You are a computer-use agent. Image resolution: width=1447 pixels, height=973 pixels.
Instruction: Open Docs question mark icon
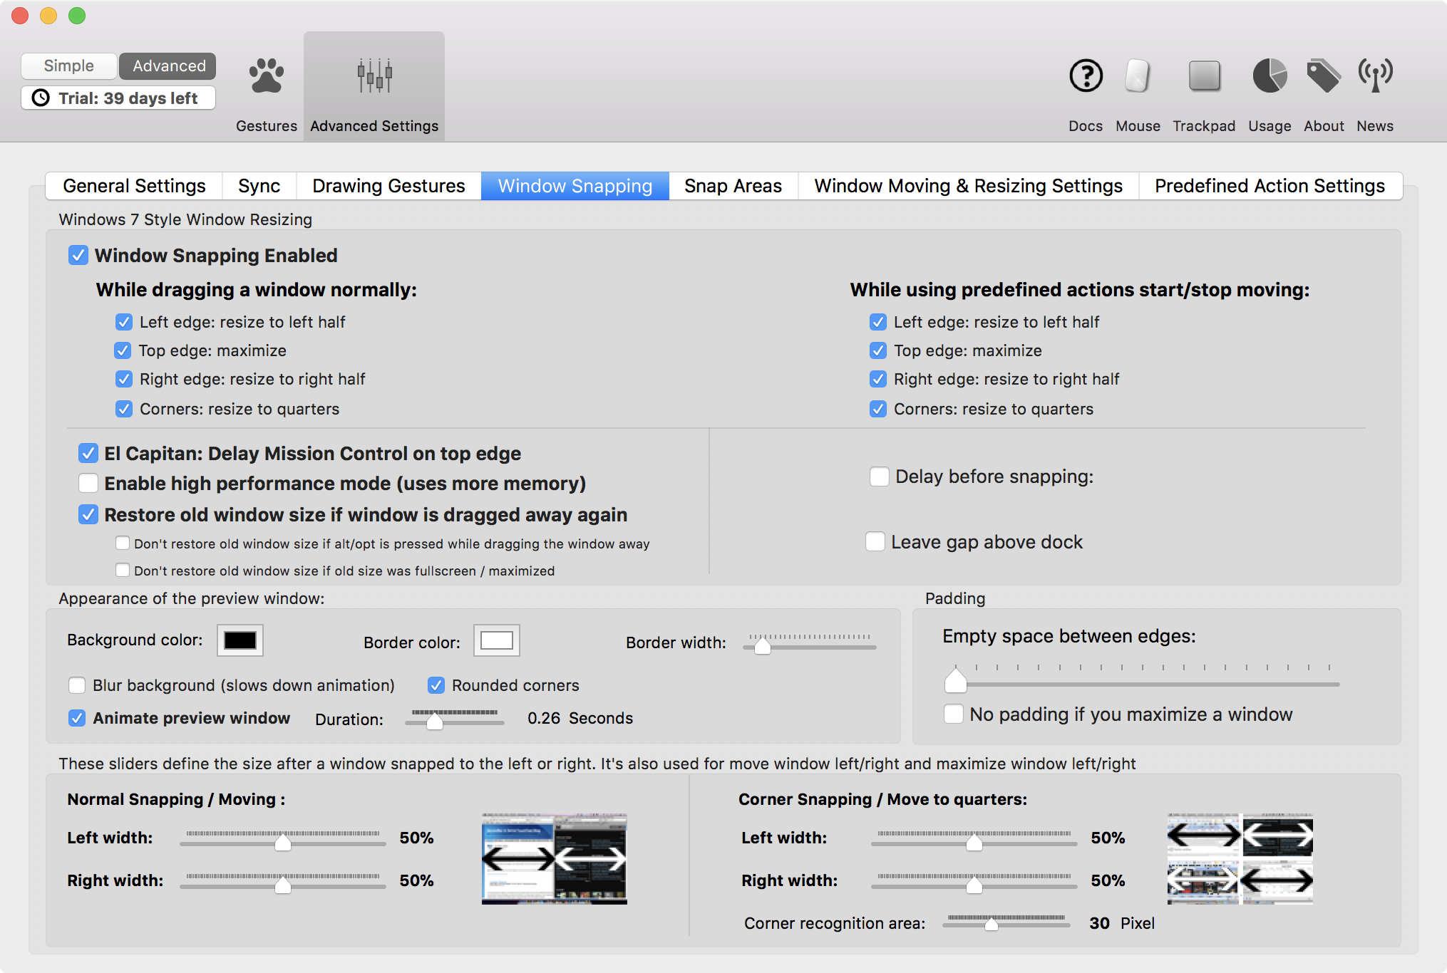[1086, 76]
